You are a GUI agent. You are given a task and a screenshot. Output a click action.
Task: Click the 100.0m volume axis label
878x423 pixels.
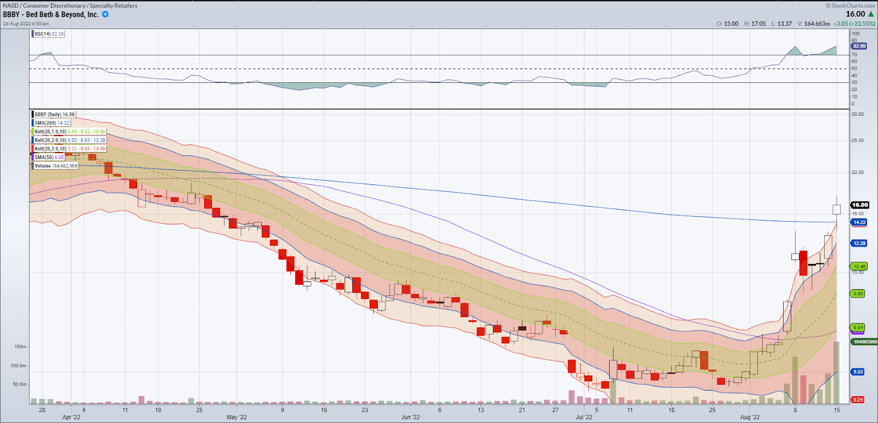[19, 365]
